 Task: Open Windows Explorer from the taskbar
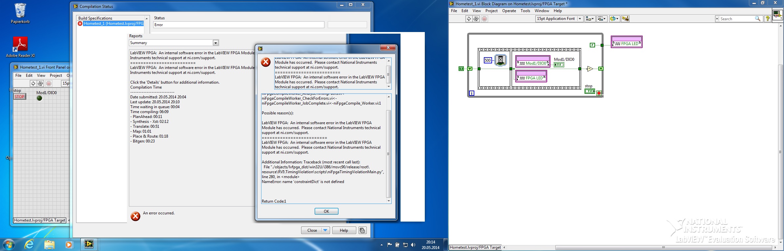[49, 244]
